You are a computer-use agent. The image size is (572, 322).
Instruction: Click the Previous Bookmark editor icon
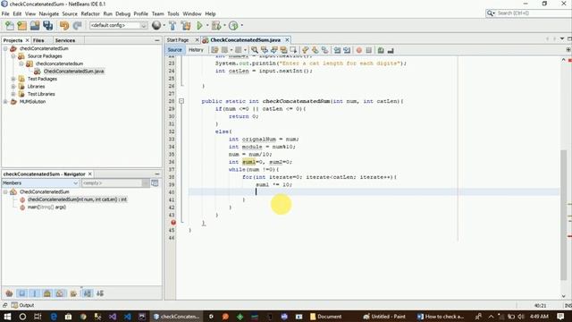click(306, 50)
